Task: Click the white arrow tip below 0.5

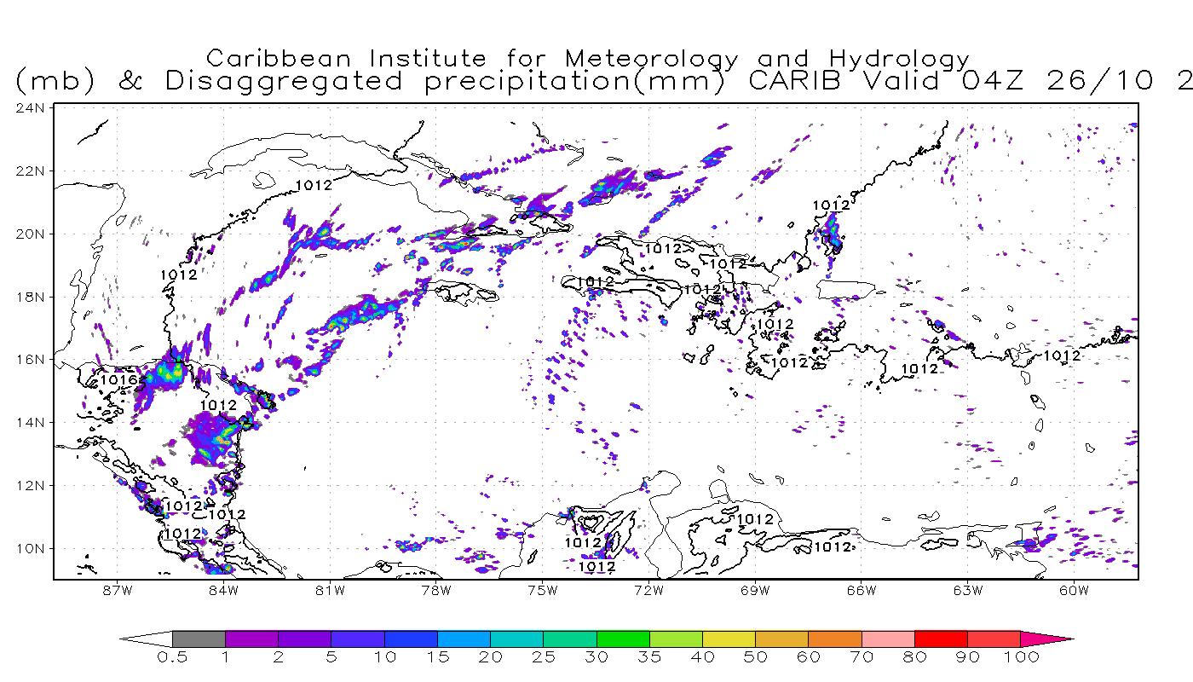Action: pos(146,639)
